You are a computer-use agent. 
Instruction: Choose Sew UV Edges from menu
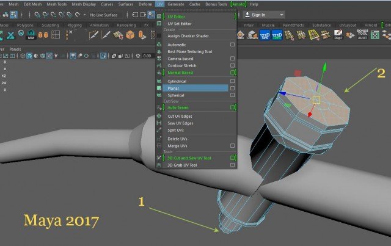(180, 123)
